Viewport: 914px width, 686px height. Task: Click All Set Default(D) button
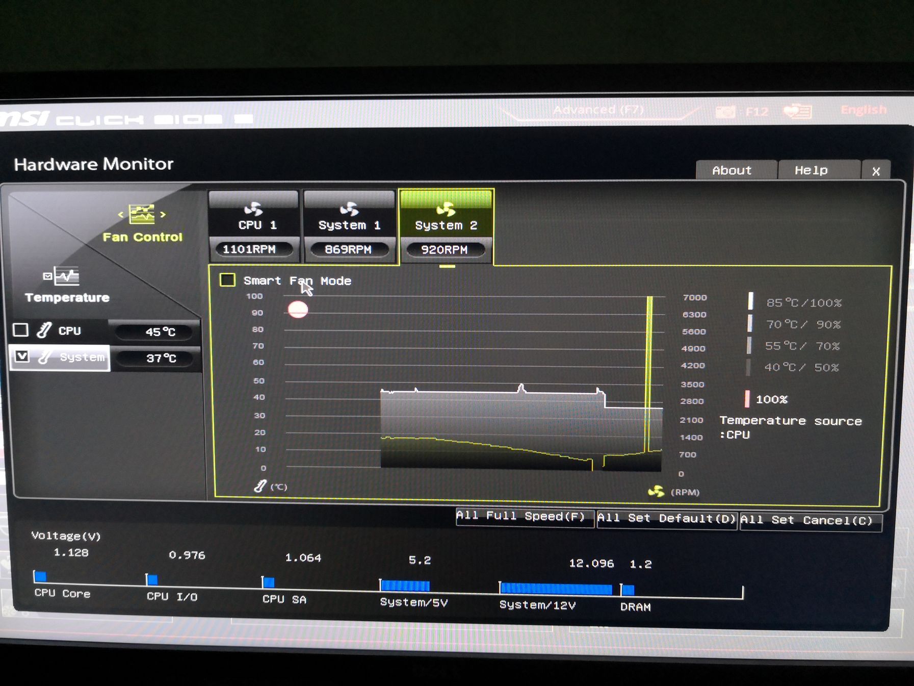click(667, 519)
